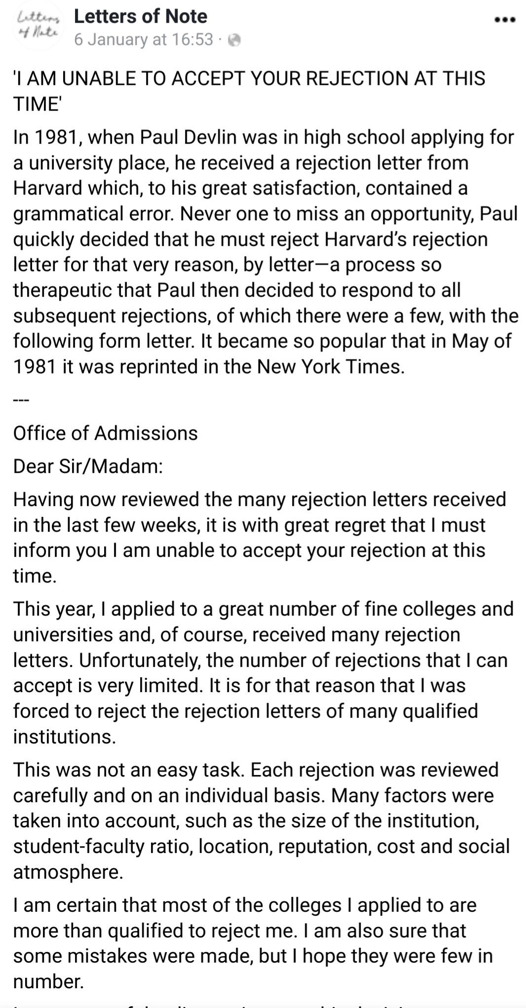Click the word 'institutions.' ending the paragraph
Viewport: 526px width, 1008px height.
[64, 737]
